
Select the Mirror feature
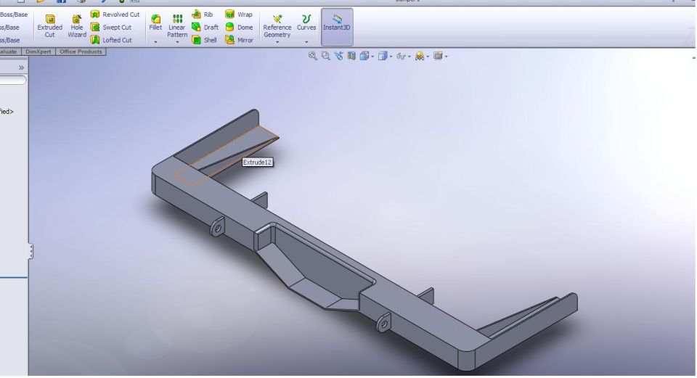click(x=239, y=40)
